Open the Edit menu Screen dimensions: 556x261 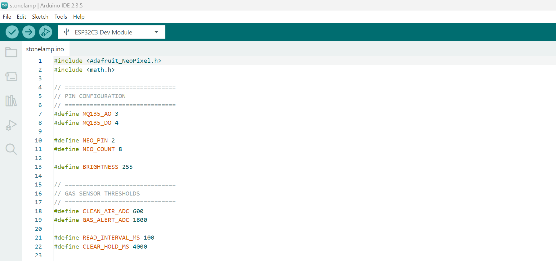click(21, 17)
